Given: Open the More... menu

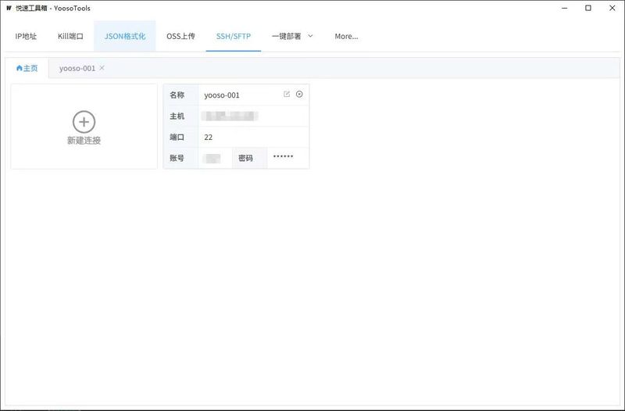Looking at the screenshot, I should coord(346,36).
